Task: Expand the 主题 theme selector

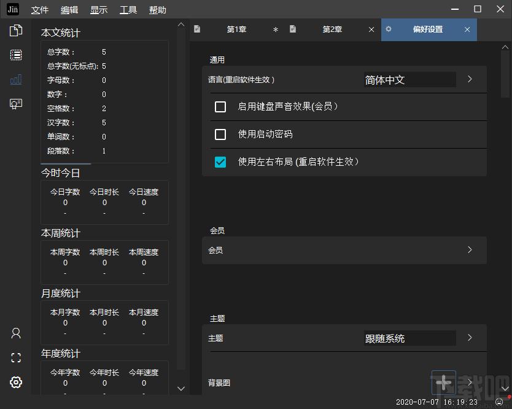Action: pyautogui.click(x=468, y=338)
